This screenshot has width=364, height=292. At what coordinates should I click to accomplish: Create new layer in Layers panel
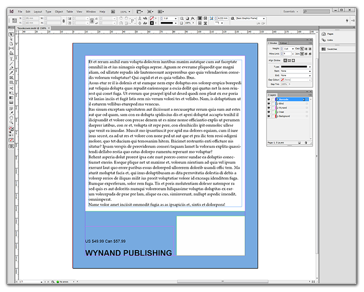click(299, 143)
